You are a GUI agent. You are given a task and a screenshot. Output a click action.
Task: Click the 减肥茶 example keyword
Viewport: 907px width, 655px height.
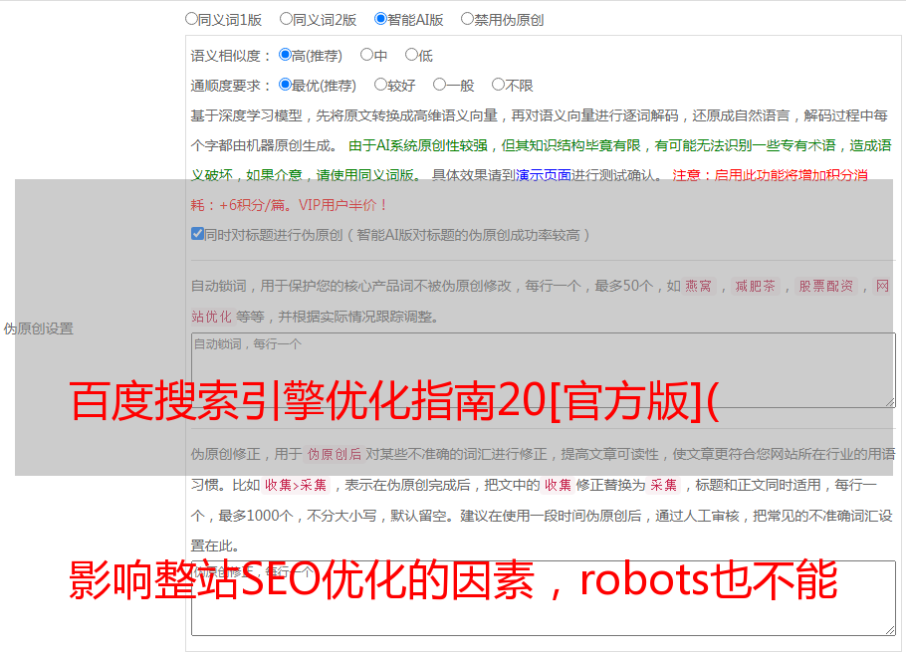[x=755, y=286]
